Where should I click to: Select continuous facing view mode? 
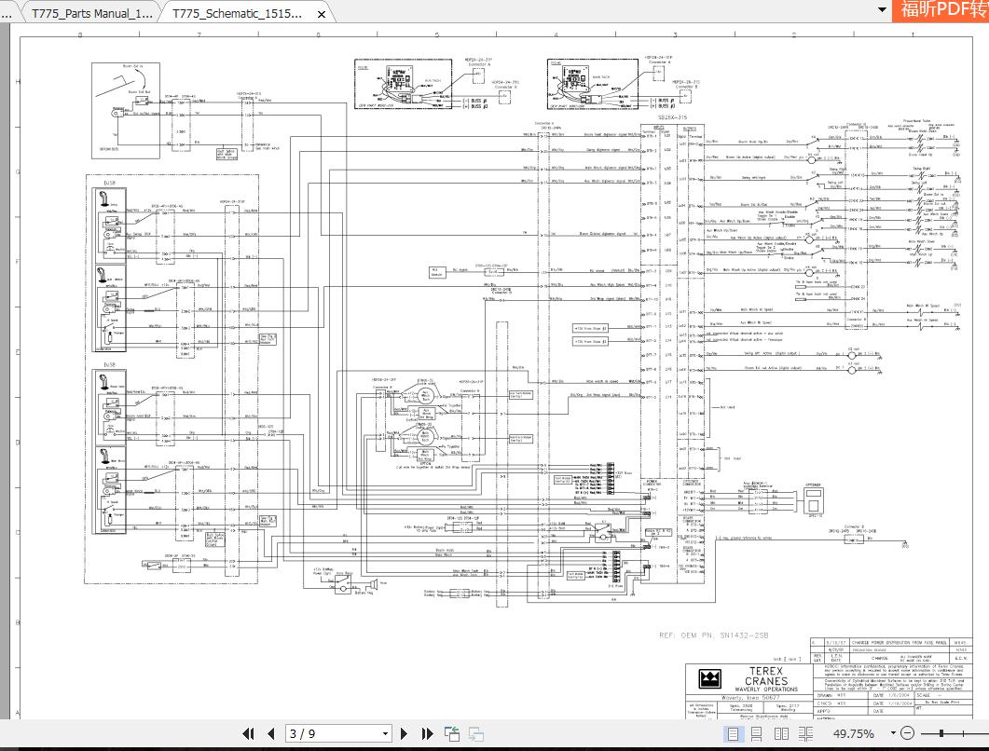[x=805, y=733]
